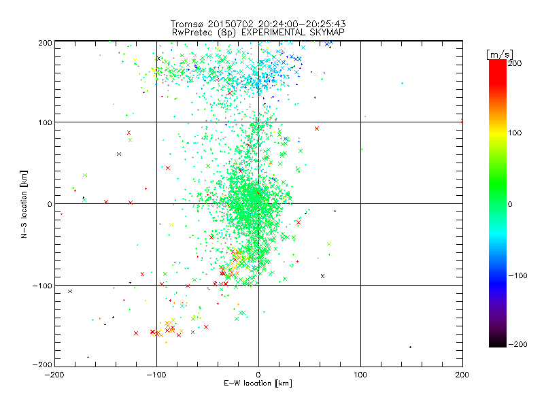Click the 'N-S location [km]' axis label

click(x=24, y=204)
